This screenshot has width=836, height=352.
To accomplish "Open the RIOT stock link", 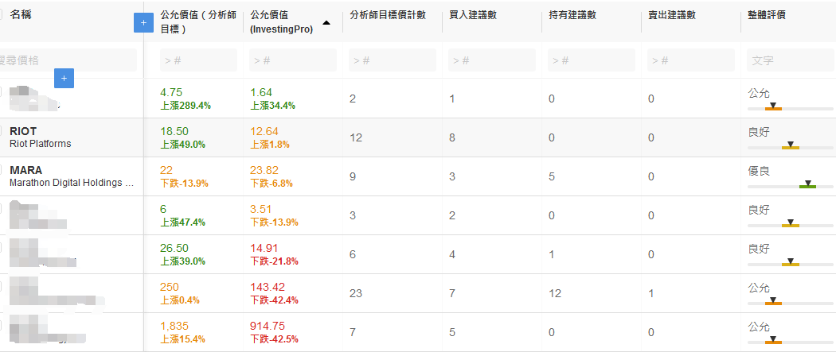I will (x=23, y=131).
